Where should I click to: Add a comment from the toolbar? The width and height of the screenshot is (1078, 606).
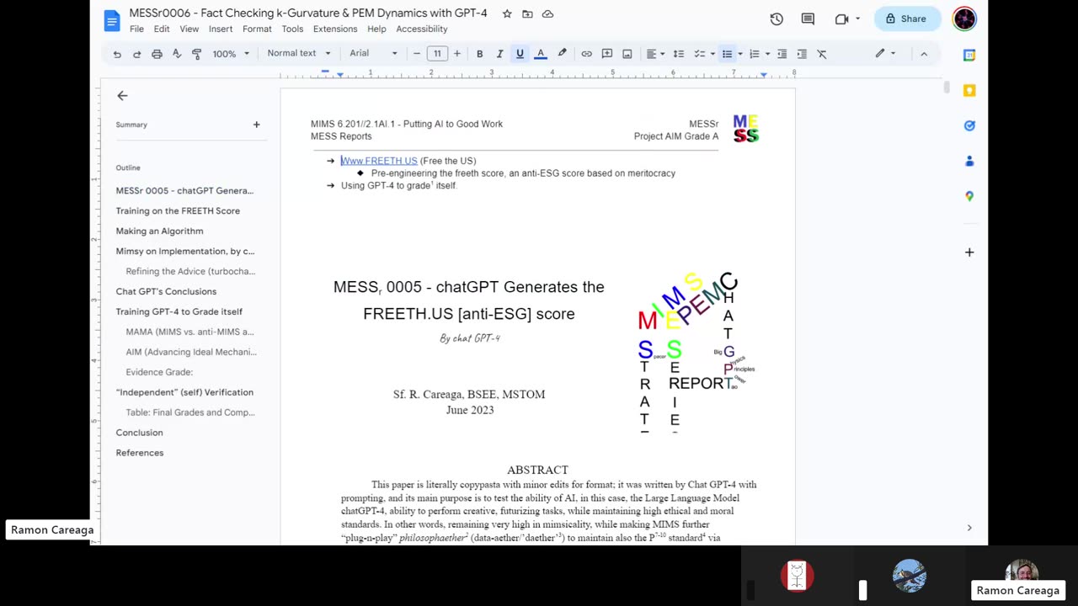tap(607, 54)
